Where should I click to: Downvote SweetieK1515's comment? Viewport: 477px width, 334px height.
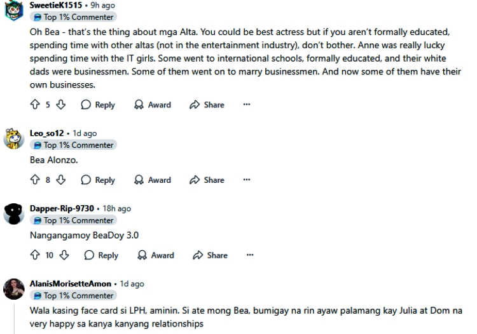tap(62, 105)
